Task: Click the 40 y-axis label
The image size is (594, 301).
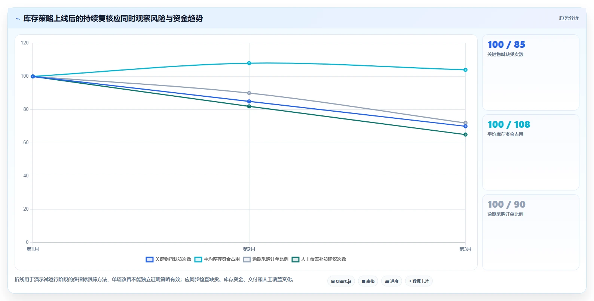Action: click(26, 176)
